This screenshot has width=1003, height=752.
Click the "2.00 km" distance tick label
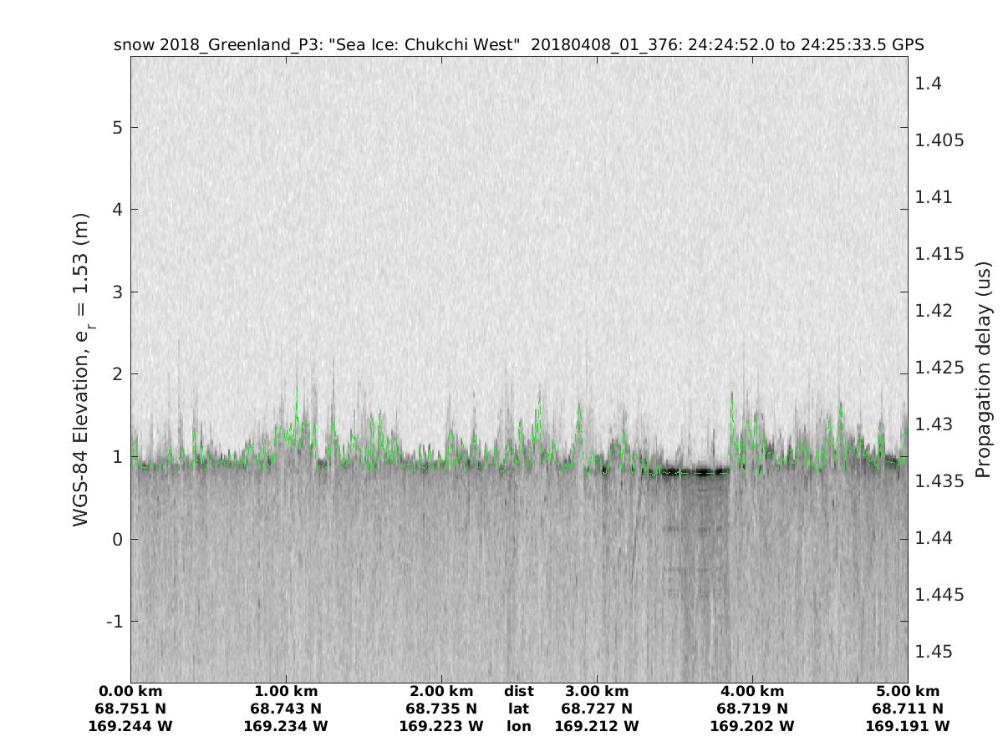(441, 691)
